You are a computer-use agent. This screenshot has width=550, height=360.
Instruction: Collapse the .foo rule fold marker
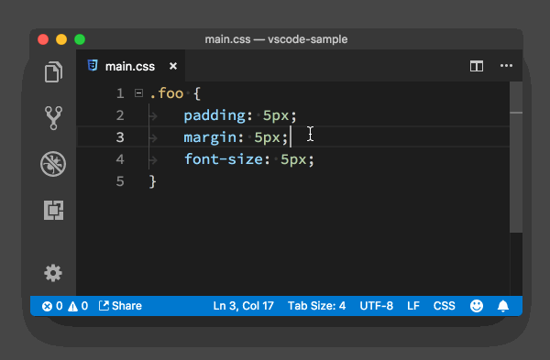coord(139,93)
